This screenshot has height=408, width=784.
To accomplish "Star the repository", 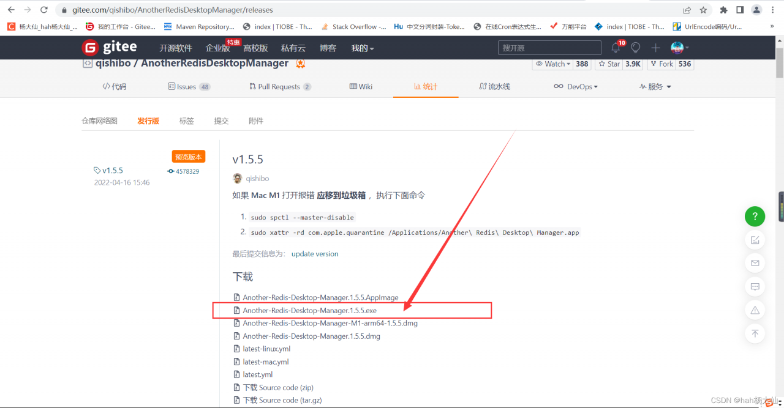I will click(609, 64).
